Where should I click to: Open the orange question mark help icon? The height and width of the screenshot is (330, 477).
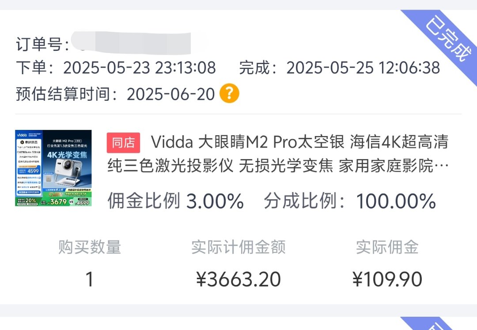click(229, 93)
